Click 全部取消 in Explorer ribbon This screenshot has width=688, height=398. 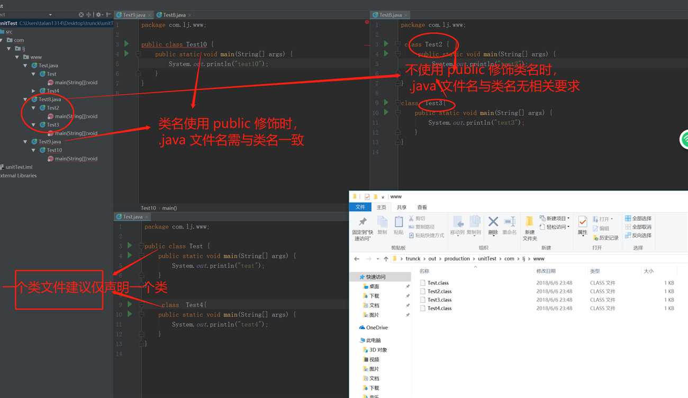tap(638, 227)
